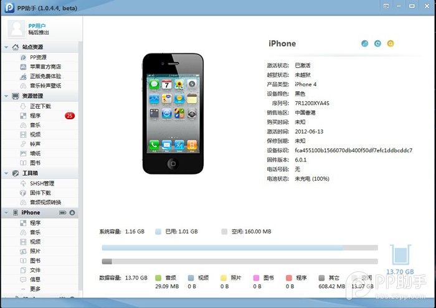Click product type value iPhone 4
Viewport: 436px width, 308px height.
[306, 84]
